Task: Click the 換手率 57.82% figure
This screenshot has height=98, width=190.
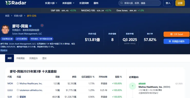Action: (x=150, y=40)
